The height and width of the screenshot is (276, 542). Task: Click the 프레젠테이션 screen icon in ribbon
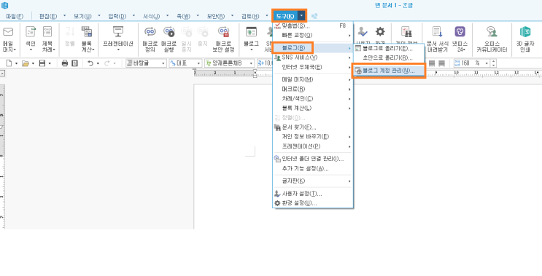tap(118, 32)
